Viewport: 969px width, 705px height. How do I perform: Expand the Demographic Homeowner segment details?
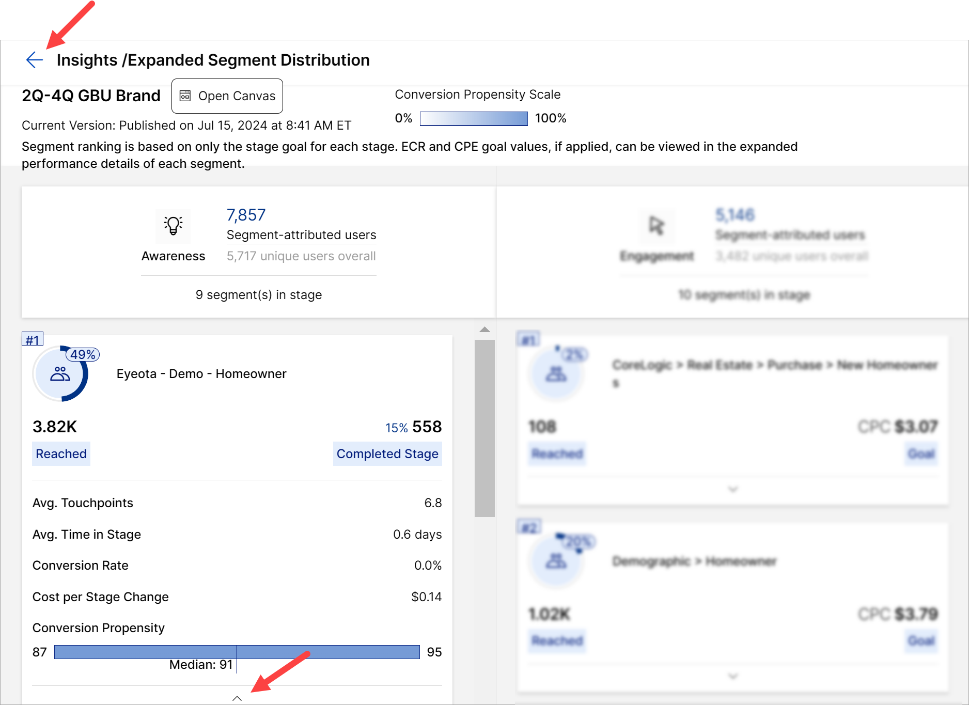click(733, 676)
